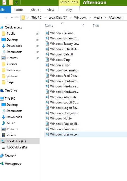Viewport: 127px width, 181px height.
Task: Click the new folder icon in title bar
Action: pos(11,3)
